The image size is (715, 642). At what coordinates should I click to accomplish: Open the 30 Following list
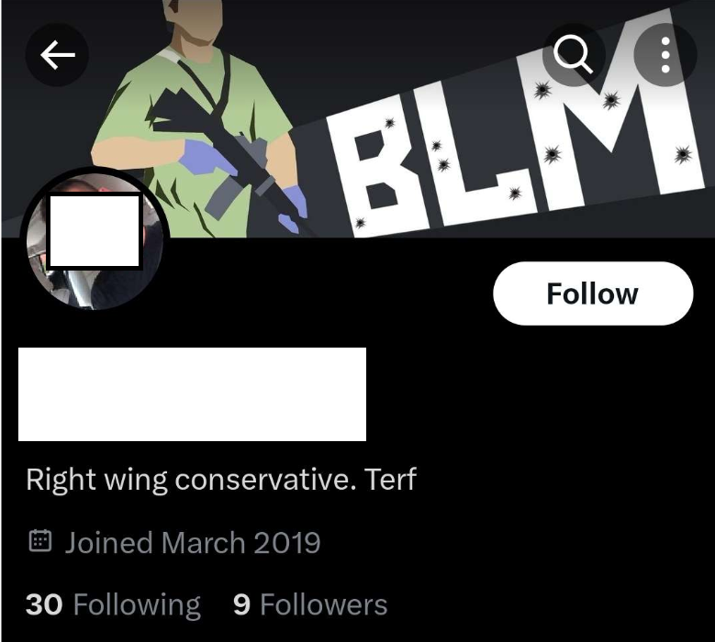113,605
